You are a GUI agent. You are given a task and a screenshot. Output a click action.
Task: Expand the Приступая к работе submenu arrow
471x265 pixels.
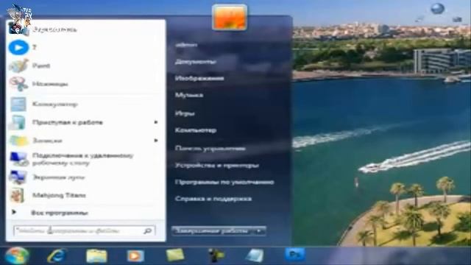tap(155, 122)
